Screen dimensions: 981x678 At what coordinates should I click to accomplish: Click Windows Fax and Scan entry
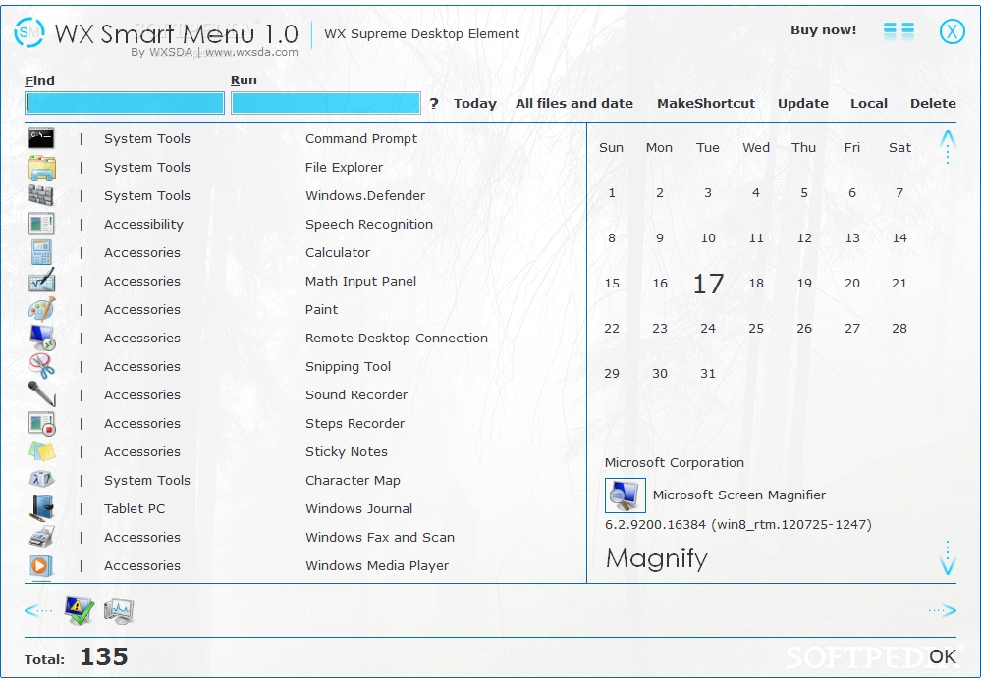[x=380, y=538]
